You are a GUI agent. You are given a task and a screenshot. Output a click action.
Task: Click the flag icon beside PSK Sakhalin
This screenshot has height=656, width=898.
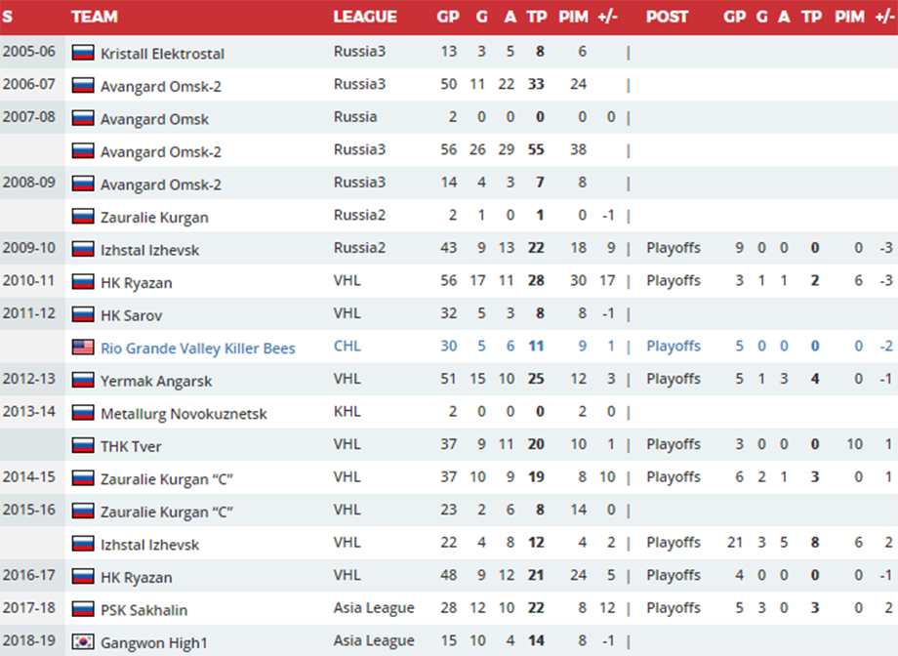pyautogui.click(x=83, y=609)
